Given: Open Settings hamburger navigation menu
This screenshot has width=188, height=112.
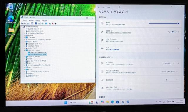Looking at the screenshot, I should (103, 7).
